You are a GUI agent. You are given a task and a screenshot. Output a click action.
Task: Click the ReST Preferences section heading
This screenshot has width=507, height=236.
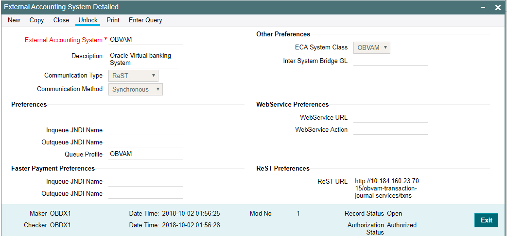point(283,168)
